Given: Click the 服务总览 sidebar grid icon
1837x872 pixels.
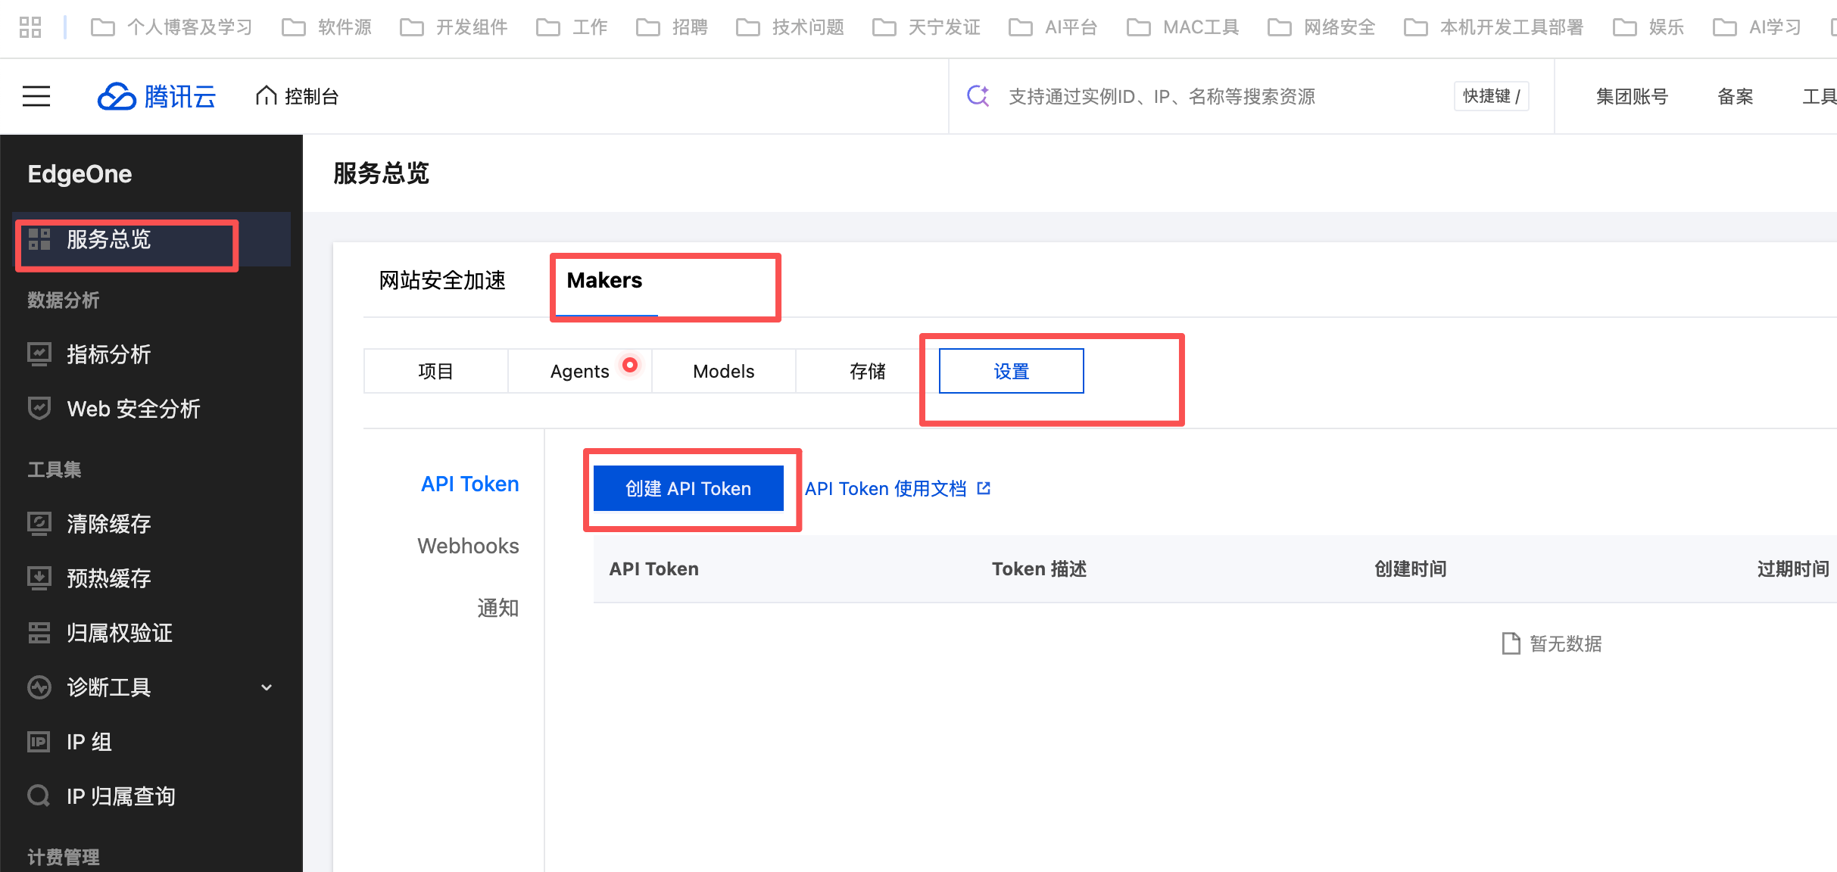Looking at the screenshot, I should pos(39,239).
